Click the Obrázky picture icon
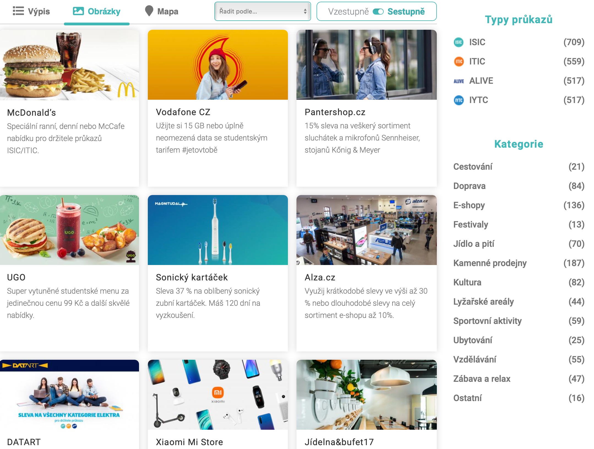The image size is (594, 449). 78,11
